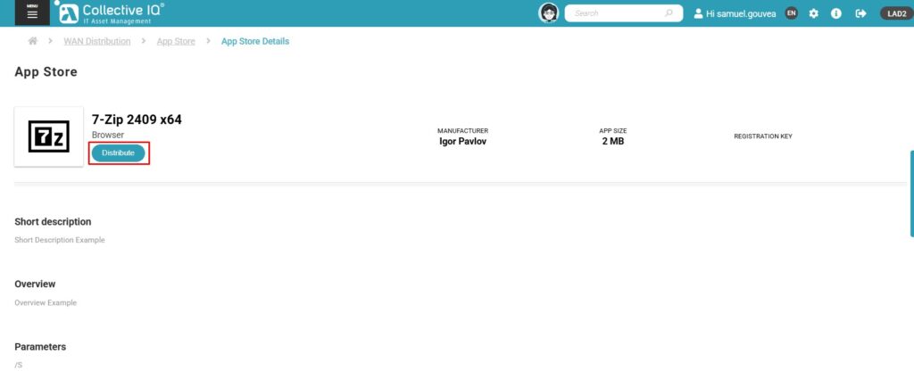Click the vertical scrollbar on right edge

tap(911, 193)
